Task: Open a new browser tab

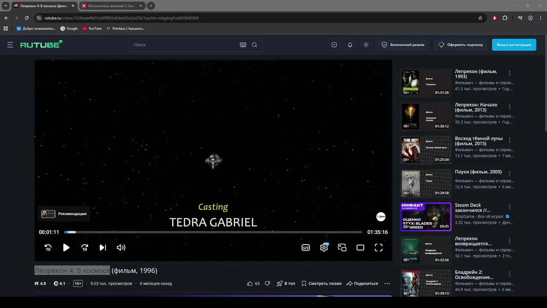Action: click(151, 6)
